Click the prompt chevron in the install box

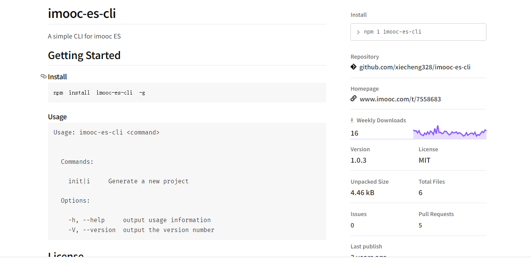(358, 32)
